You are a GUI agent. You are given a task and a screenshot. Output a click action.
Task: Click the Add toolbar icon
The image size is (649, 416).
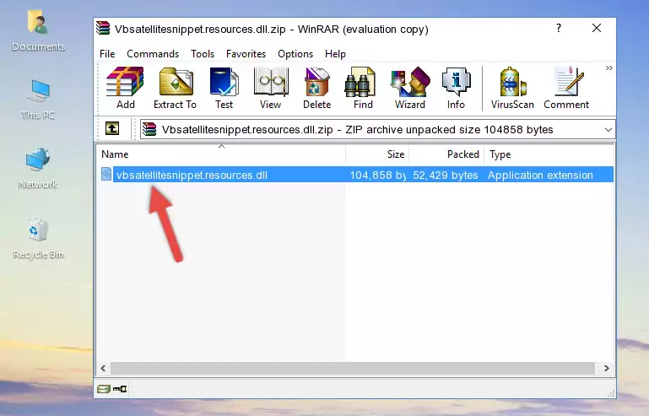coord(125,88)
